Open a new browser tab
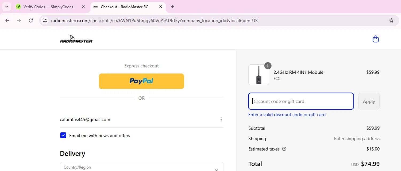 [172, 7]
